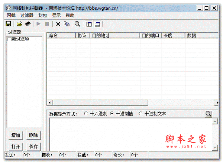Minimize the window
Screen dimensions: 223x163
click(199, 8)
